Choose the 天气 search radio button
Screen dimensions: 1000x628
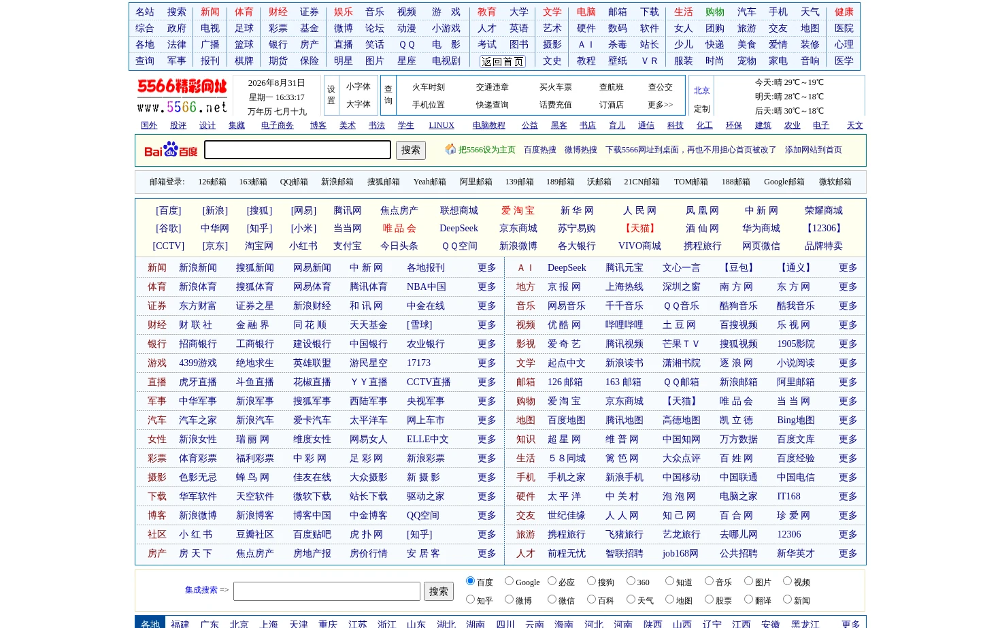point(631,599)
